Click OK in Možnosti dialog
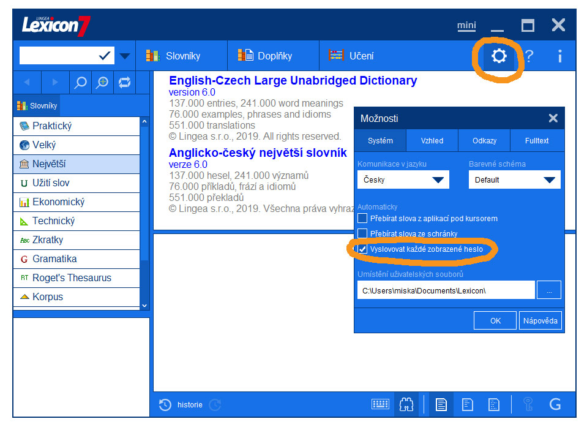 (495, 320)
